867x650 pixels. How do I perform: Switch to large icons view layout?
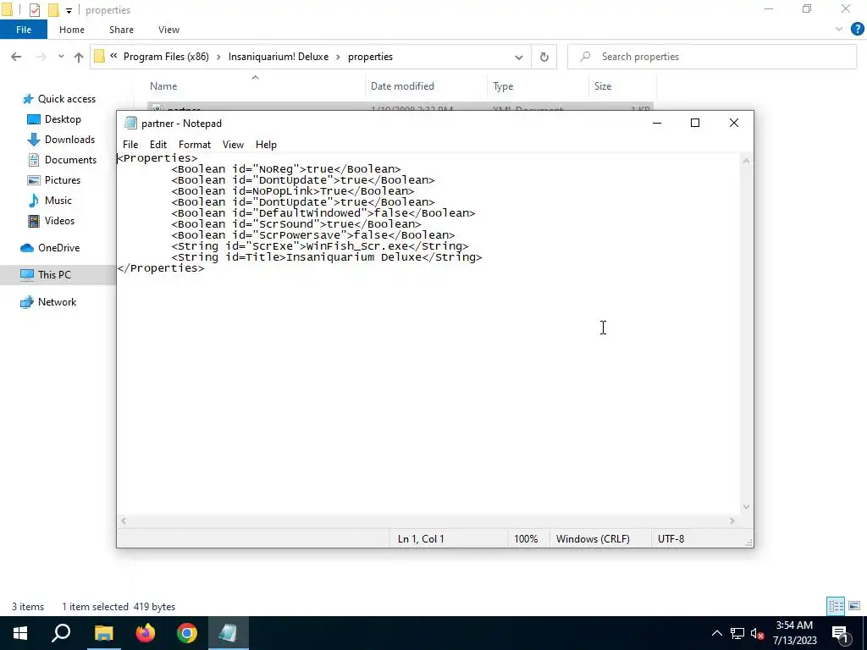tap(854, 606)
